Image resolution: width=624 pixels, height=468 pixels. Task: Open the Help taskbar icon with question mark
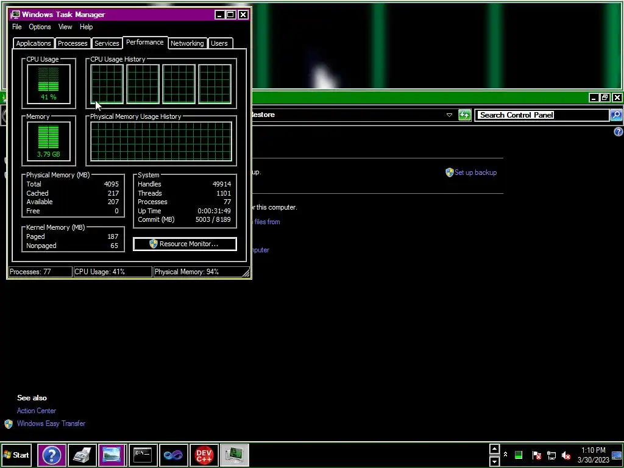click(51, 455)
